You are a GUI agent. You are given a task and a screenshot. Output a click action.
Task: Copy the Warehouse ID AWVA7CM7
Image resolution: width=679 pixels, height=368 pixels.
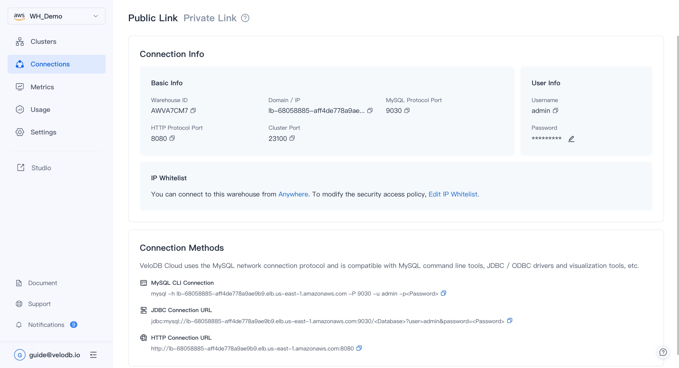click(193, 111)
